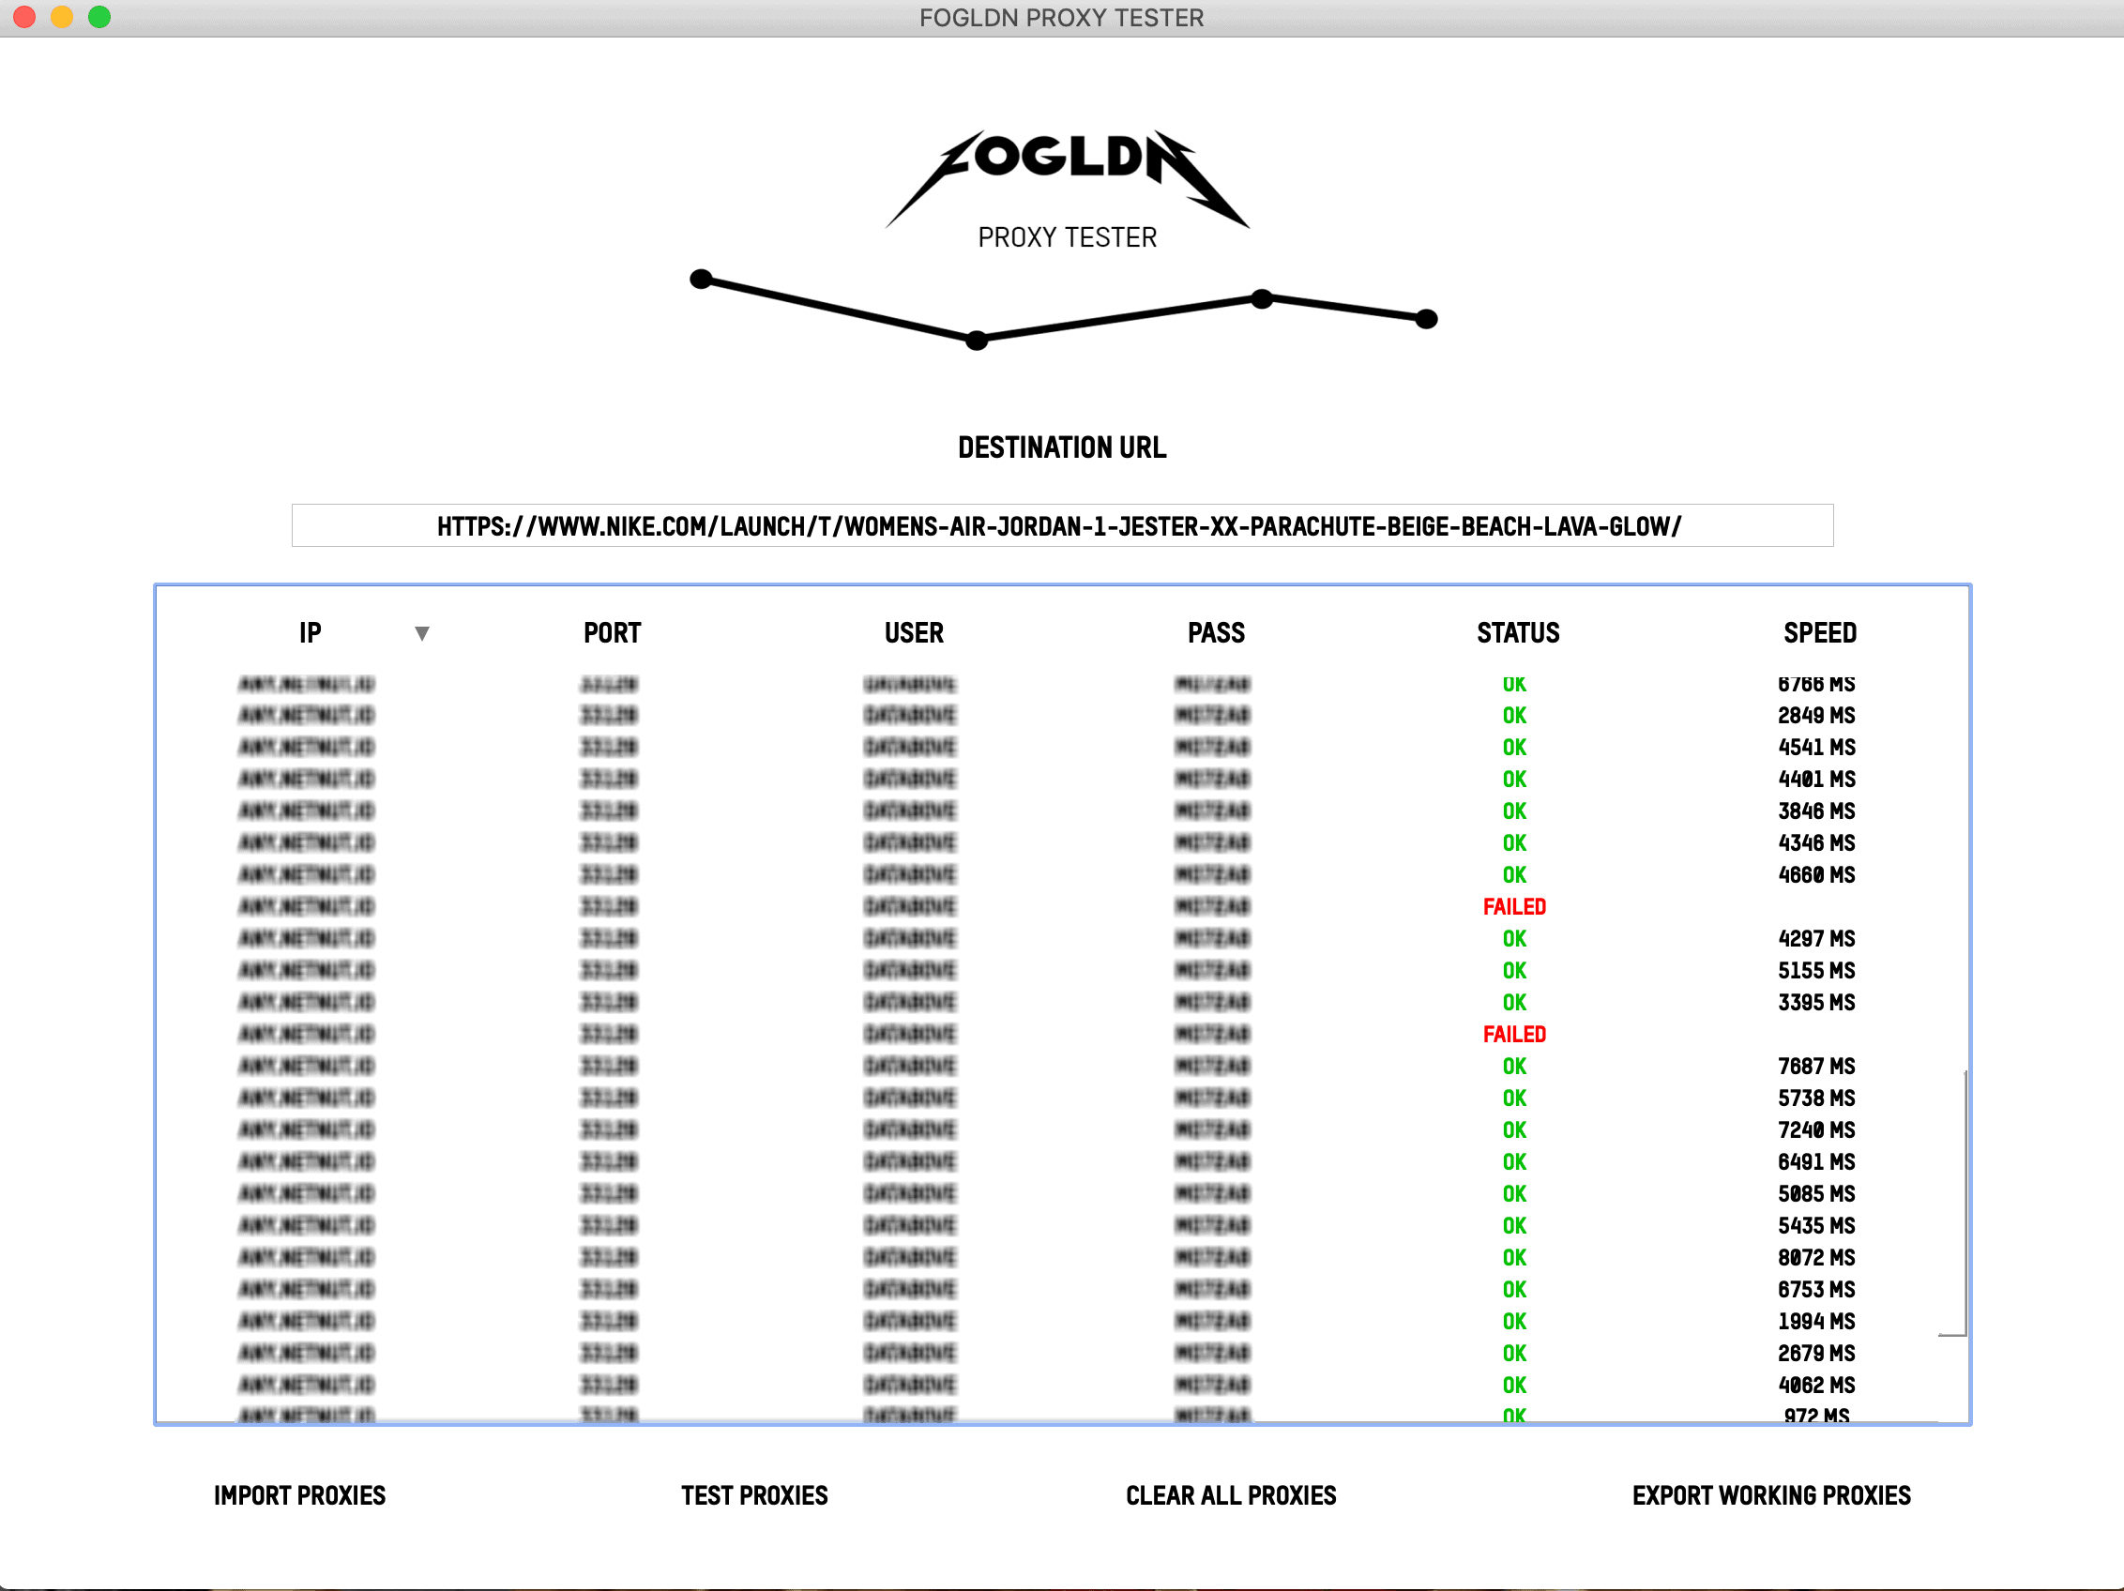
Task: Select the 2849 MS speed cell
Action: click(x=1816, y=716)
